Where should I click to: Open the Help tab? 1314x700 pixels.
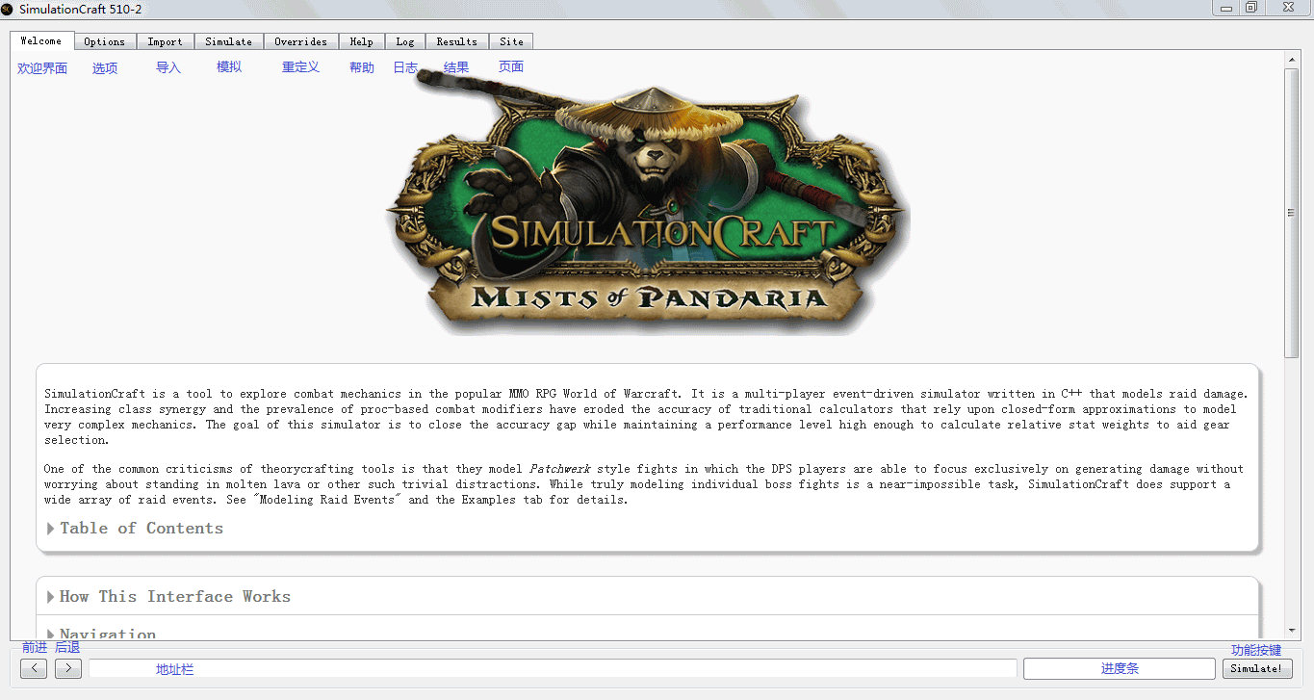[x=361, y=41]
